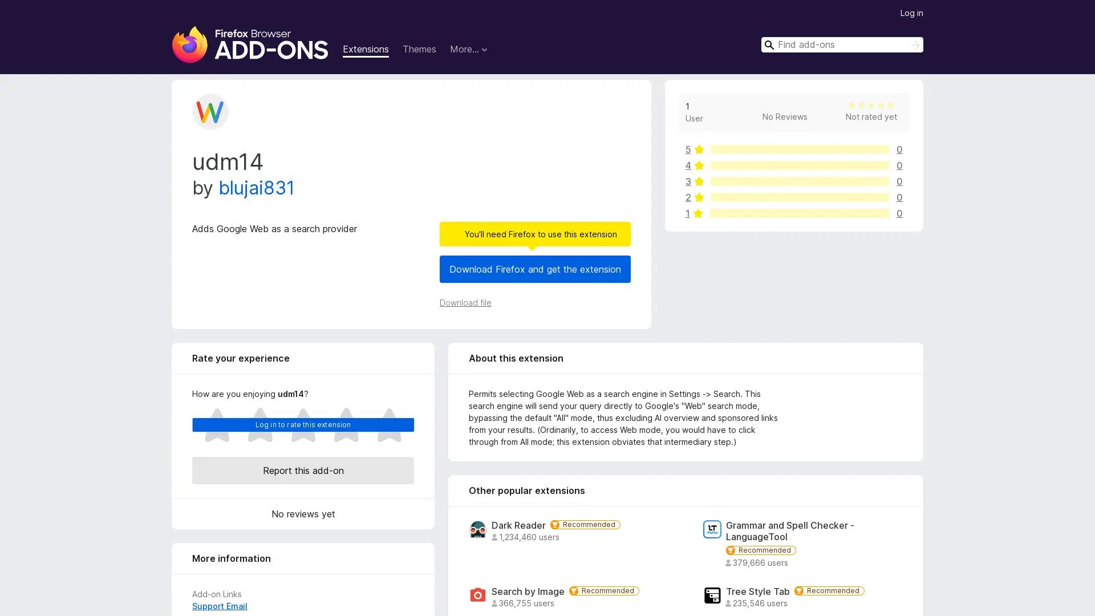Click Report this add-on
Screen dimensions: 1095x616
(x=303, y=471)
